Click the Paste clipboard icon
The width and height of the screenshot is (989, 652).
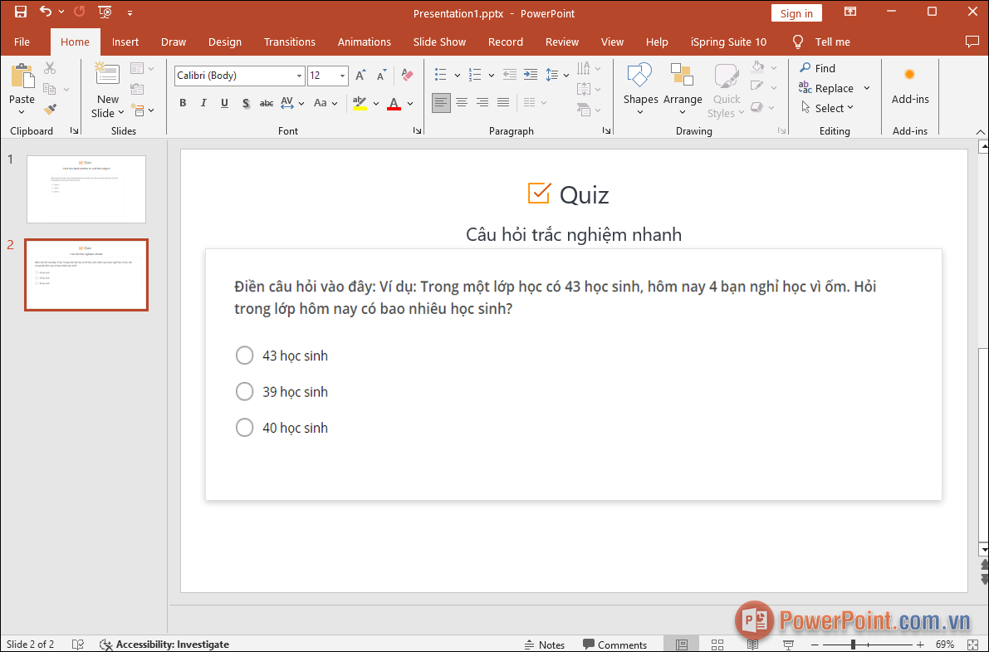[x=22, y=76]
